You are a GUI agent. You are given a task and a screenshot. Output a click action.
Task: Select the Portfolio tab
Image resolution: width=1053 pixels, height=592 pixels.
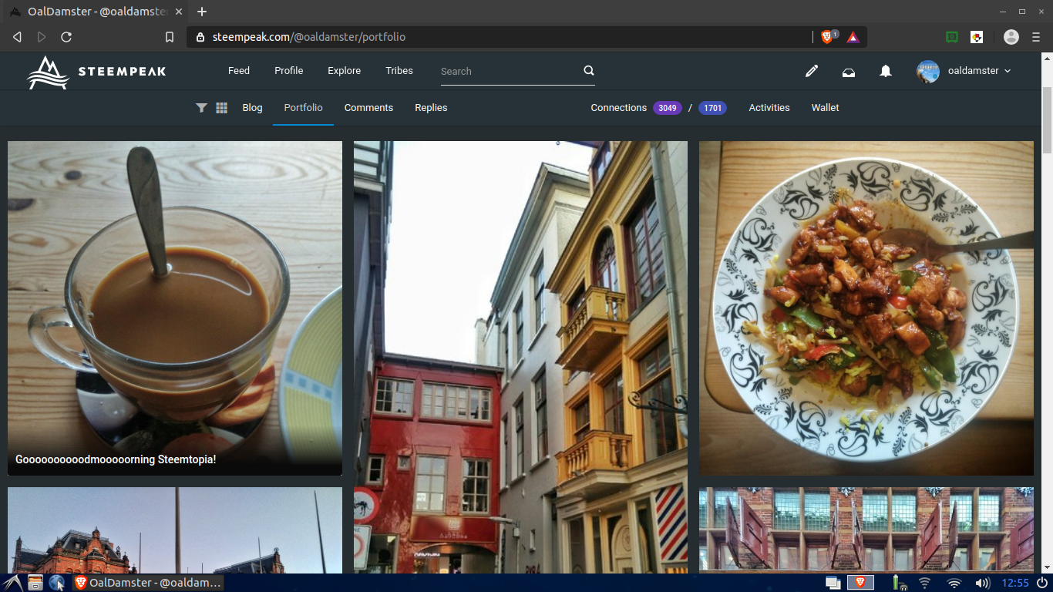click(x=303, y=108)
